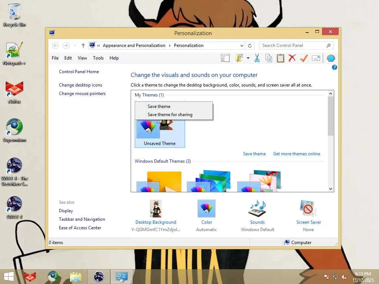Choose Save theme in context menu

coord(174,106)
